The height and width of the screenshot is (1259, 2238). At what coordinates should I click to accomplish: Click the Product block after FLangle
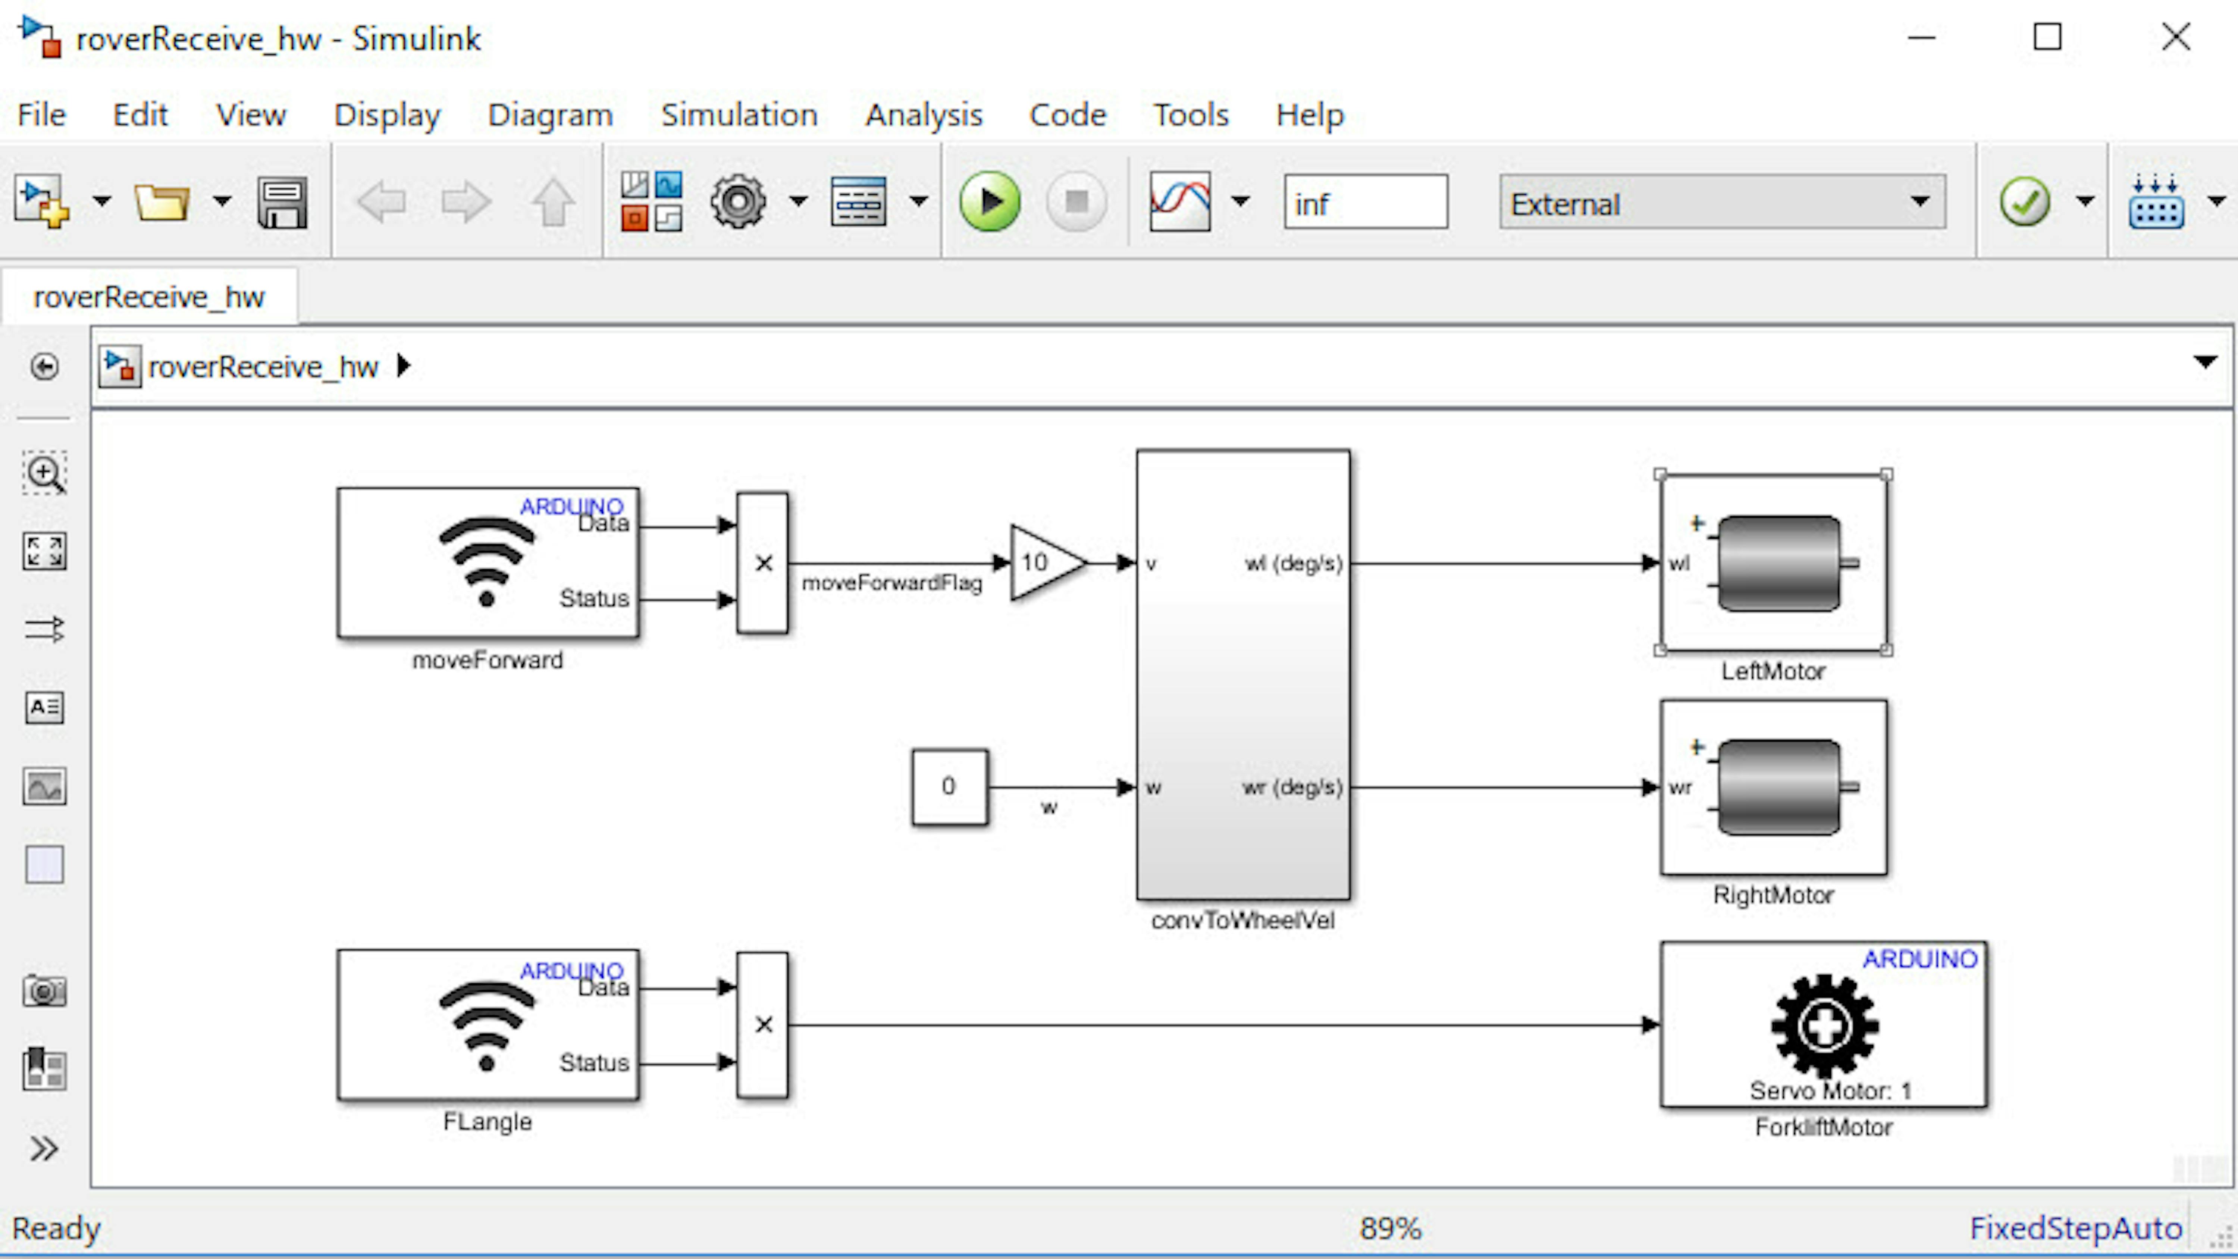click(763, 1025)
